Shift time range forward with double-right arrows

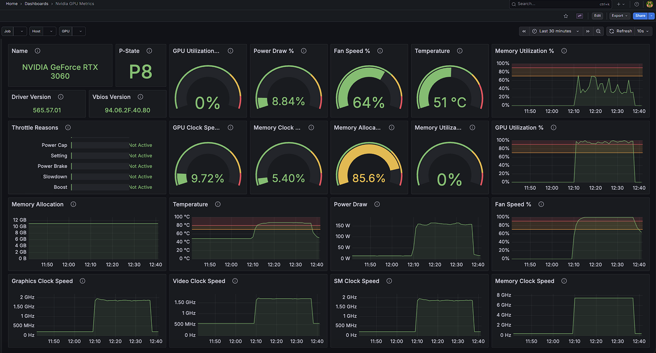(x=588, y=31)
